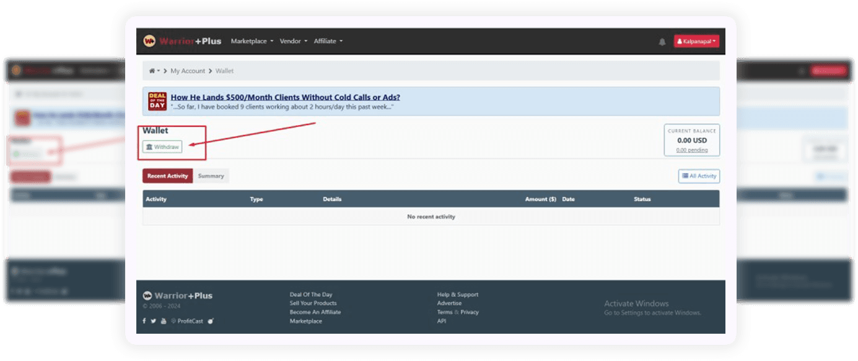Switch to the Summary tab
This screenshot has height=361, width=858.
pos(211,176)
